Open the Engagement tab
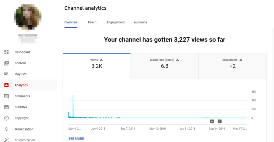The height and width of the screenshot is (142, 274). (116, 22)
